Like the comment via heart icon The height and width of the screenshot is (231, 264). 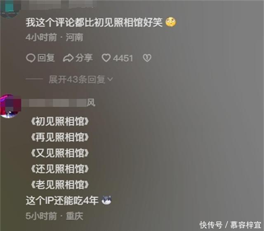point(106,58)
